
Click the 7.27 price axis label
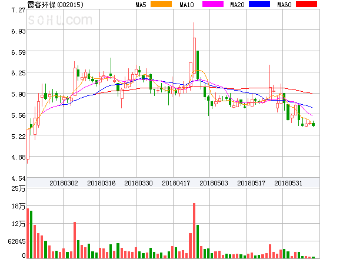pyautogui.click(x=18, y=10)
